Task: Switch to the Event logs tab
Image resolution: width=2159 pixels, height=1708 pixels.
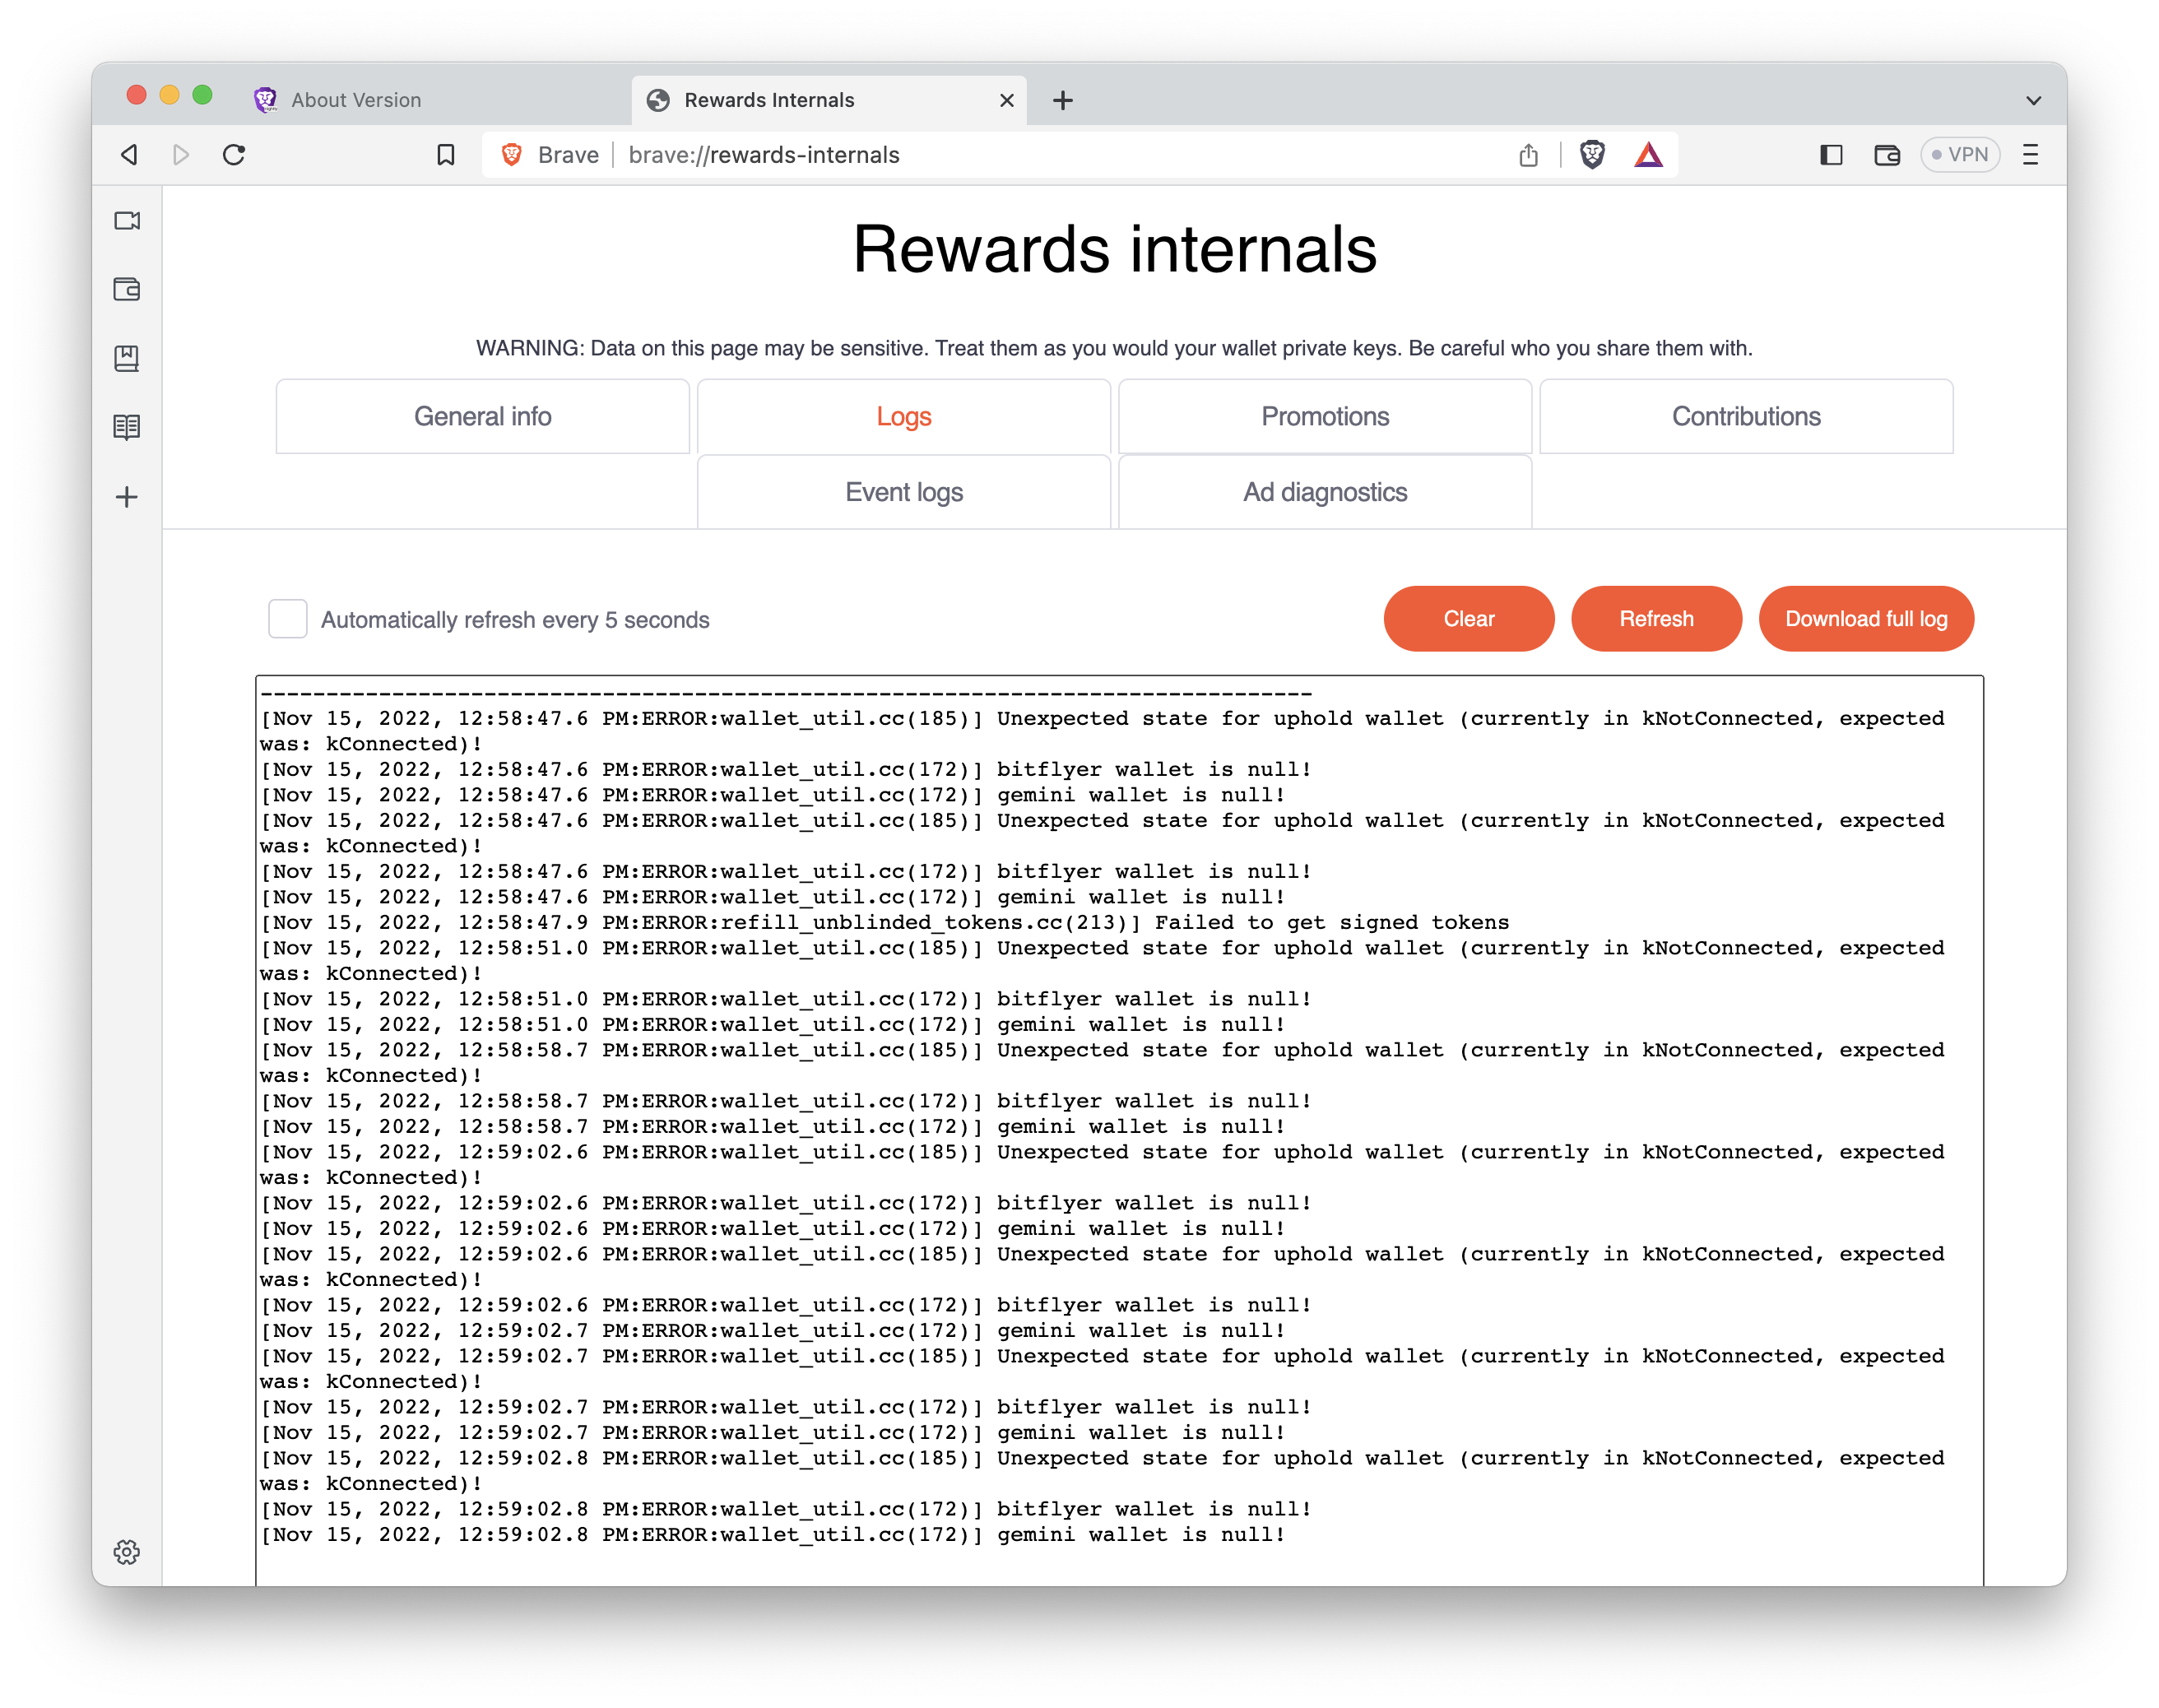Action: 903,491
